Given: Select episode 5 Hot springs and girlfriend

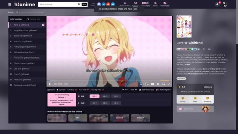Looking at the screenshot, I should [27, 47].
